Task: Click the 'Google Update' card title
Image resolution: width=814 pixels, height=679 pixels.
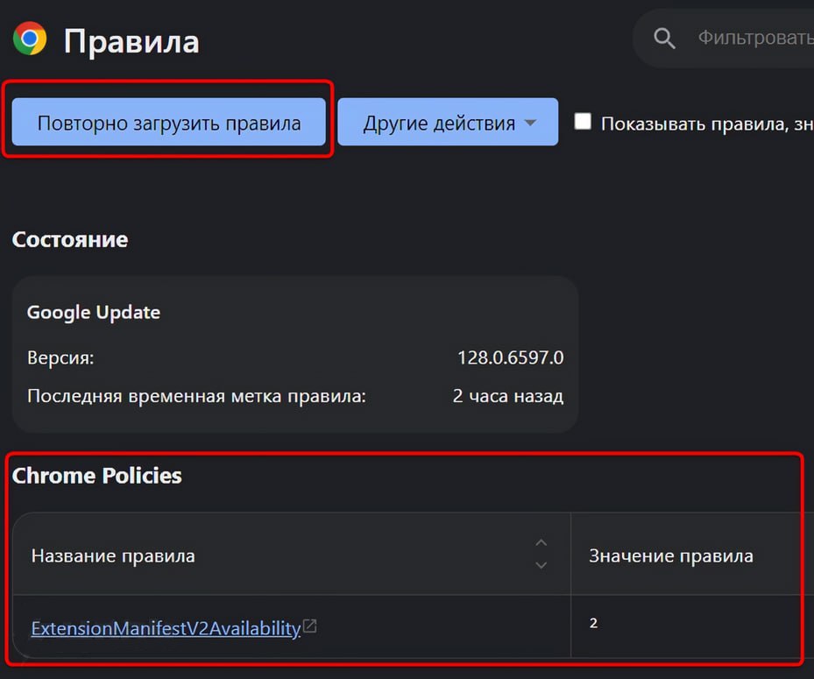Action: (x=94, y=312)
